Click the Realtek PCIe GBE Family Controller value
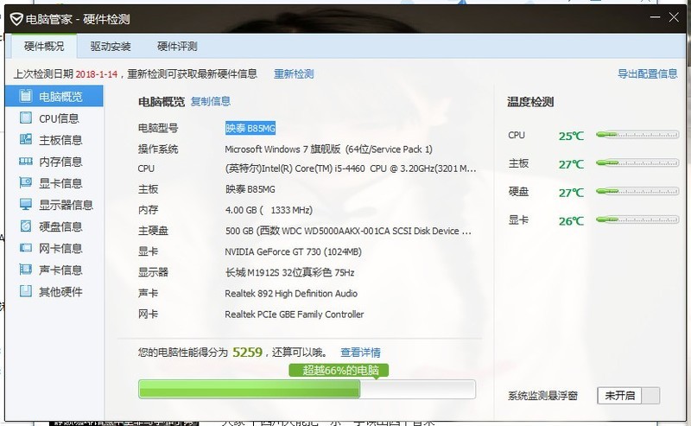This screenshot has width=691, height=426. coord(294,314)
